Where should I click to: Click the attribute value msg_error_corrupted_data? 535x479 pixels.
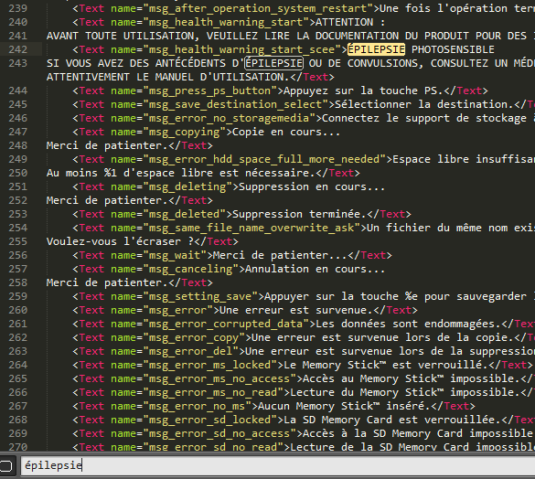(x=226, y=324)
